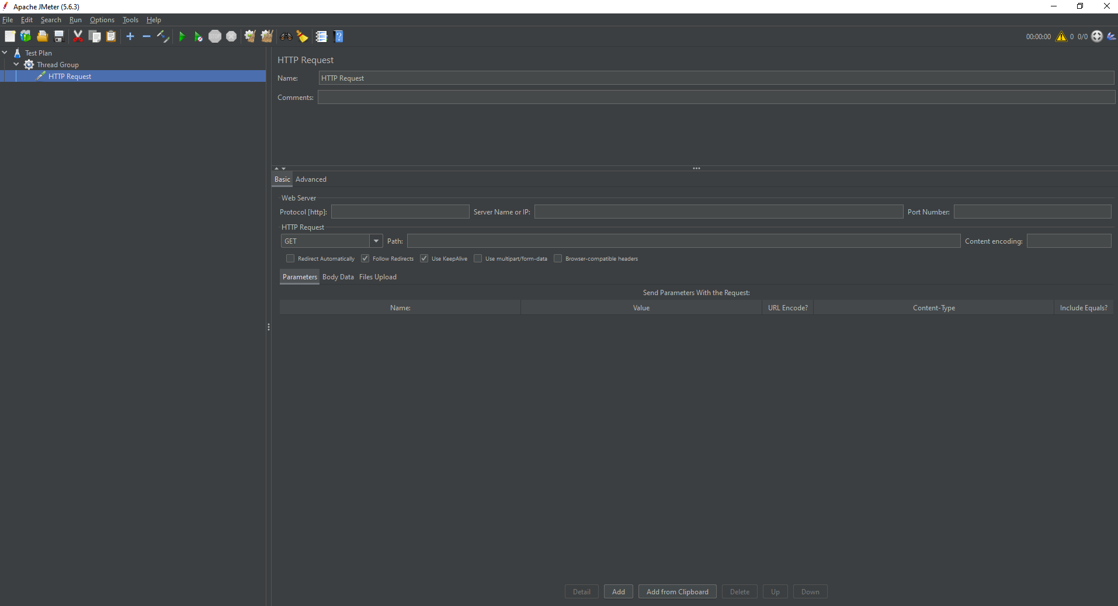Image resolution: width=1118 pixels, height=606 pixels.
Task: Switch to the Advanced tab
Action: 311,179
